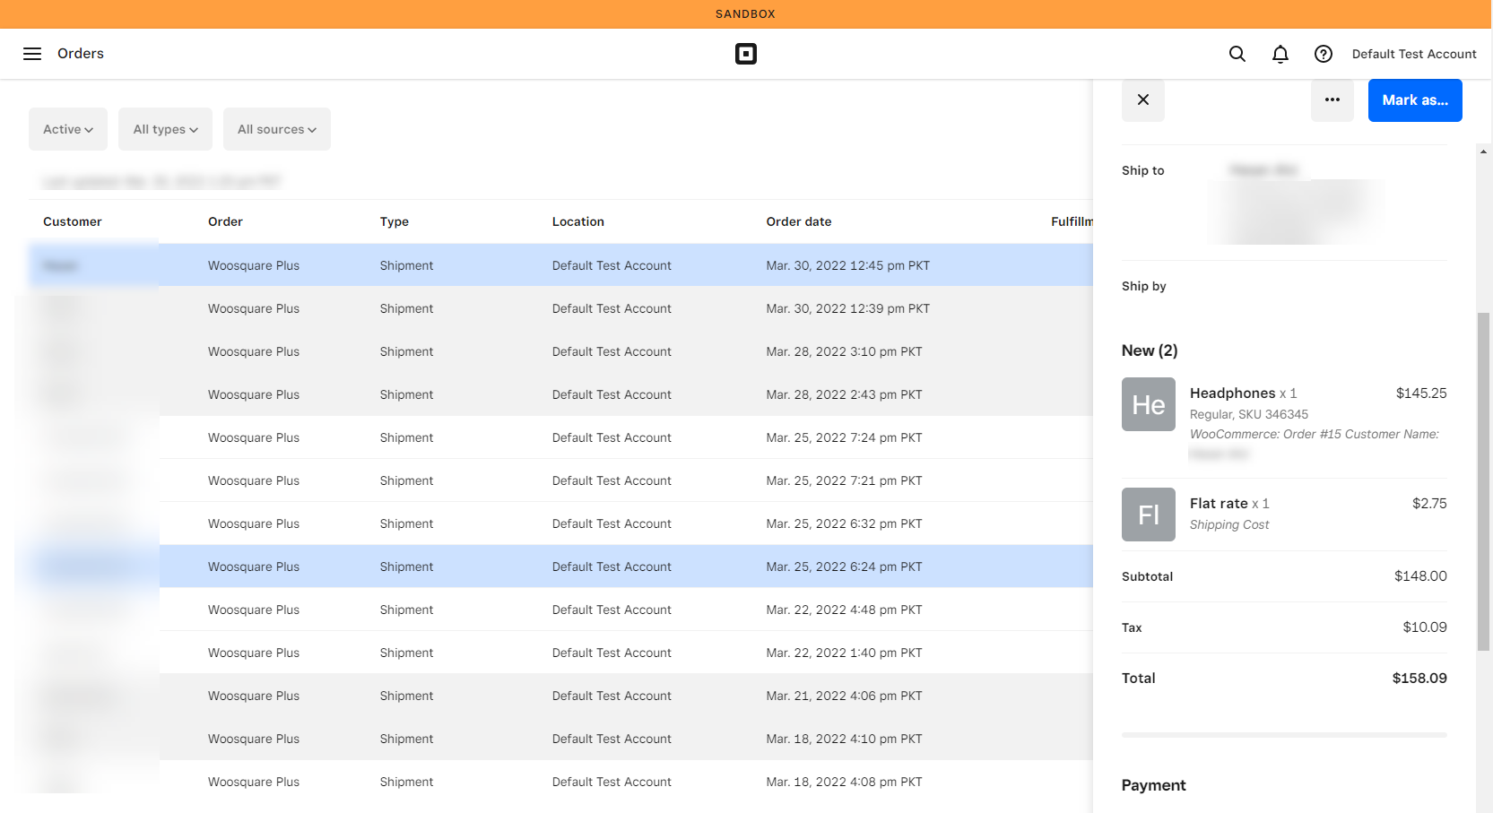1493x813 pixels.
Task: Open the notifications bell
Action: point(1280,54)
